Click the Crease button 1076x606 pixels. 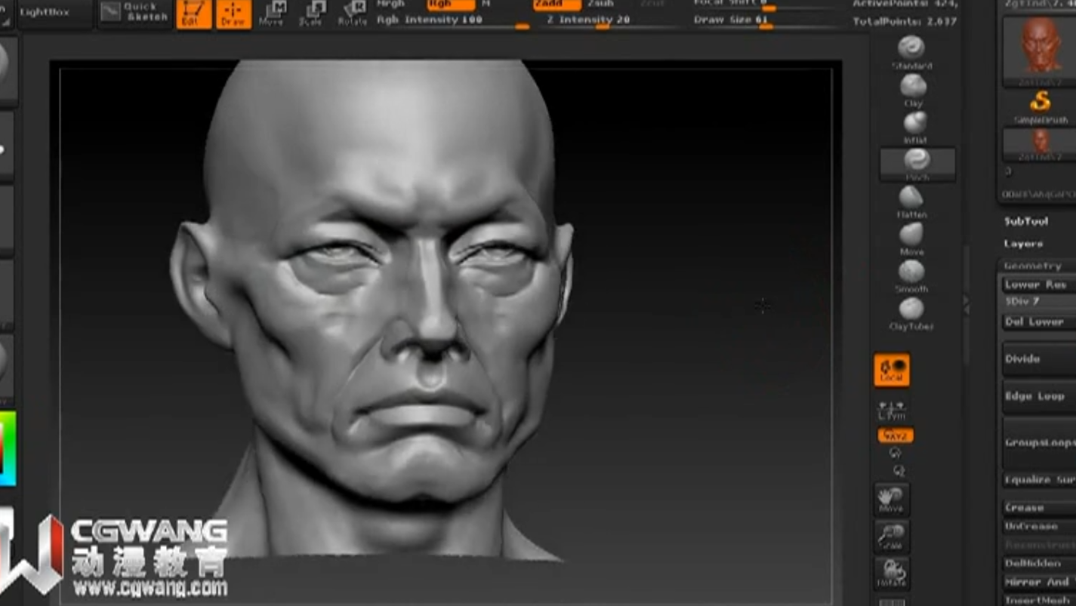[x=1039, y=508]
